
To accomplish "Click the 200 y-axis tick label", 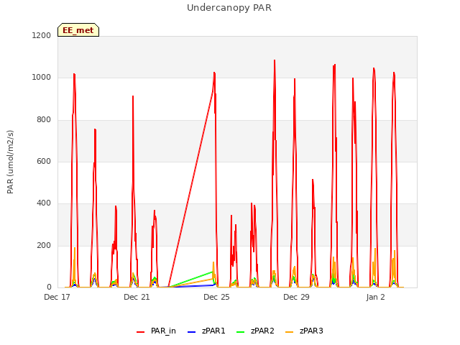I will (44, 245).
